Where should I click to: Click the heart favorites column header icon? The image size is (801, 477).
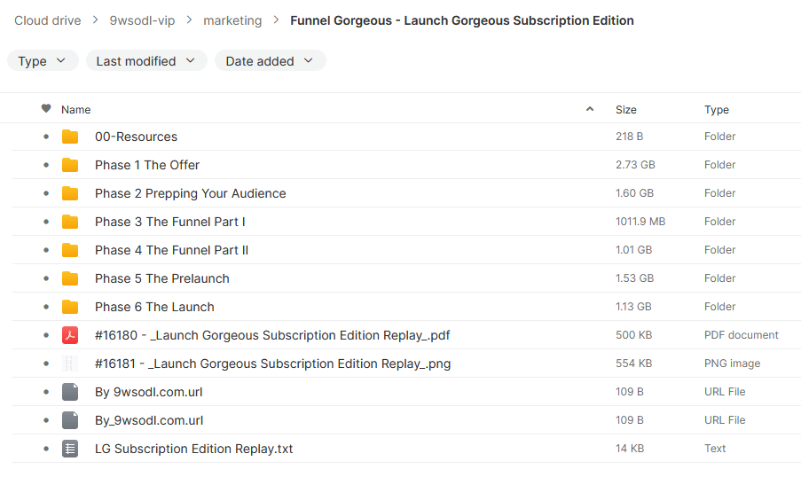click(x=46, y=109)
